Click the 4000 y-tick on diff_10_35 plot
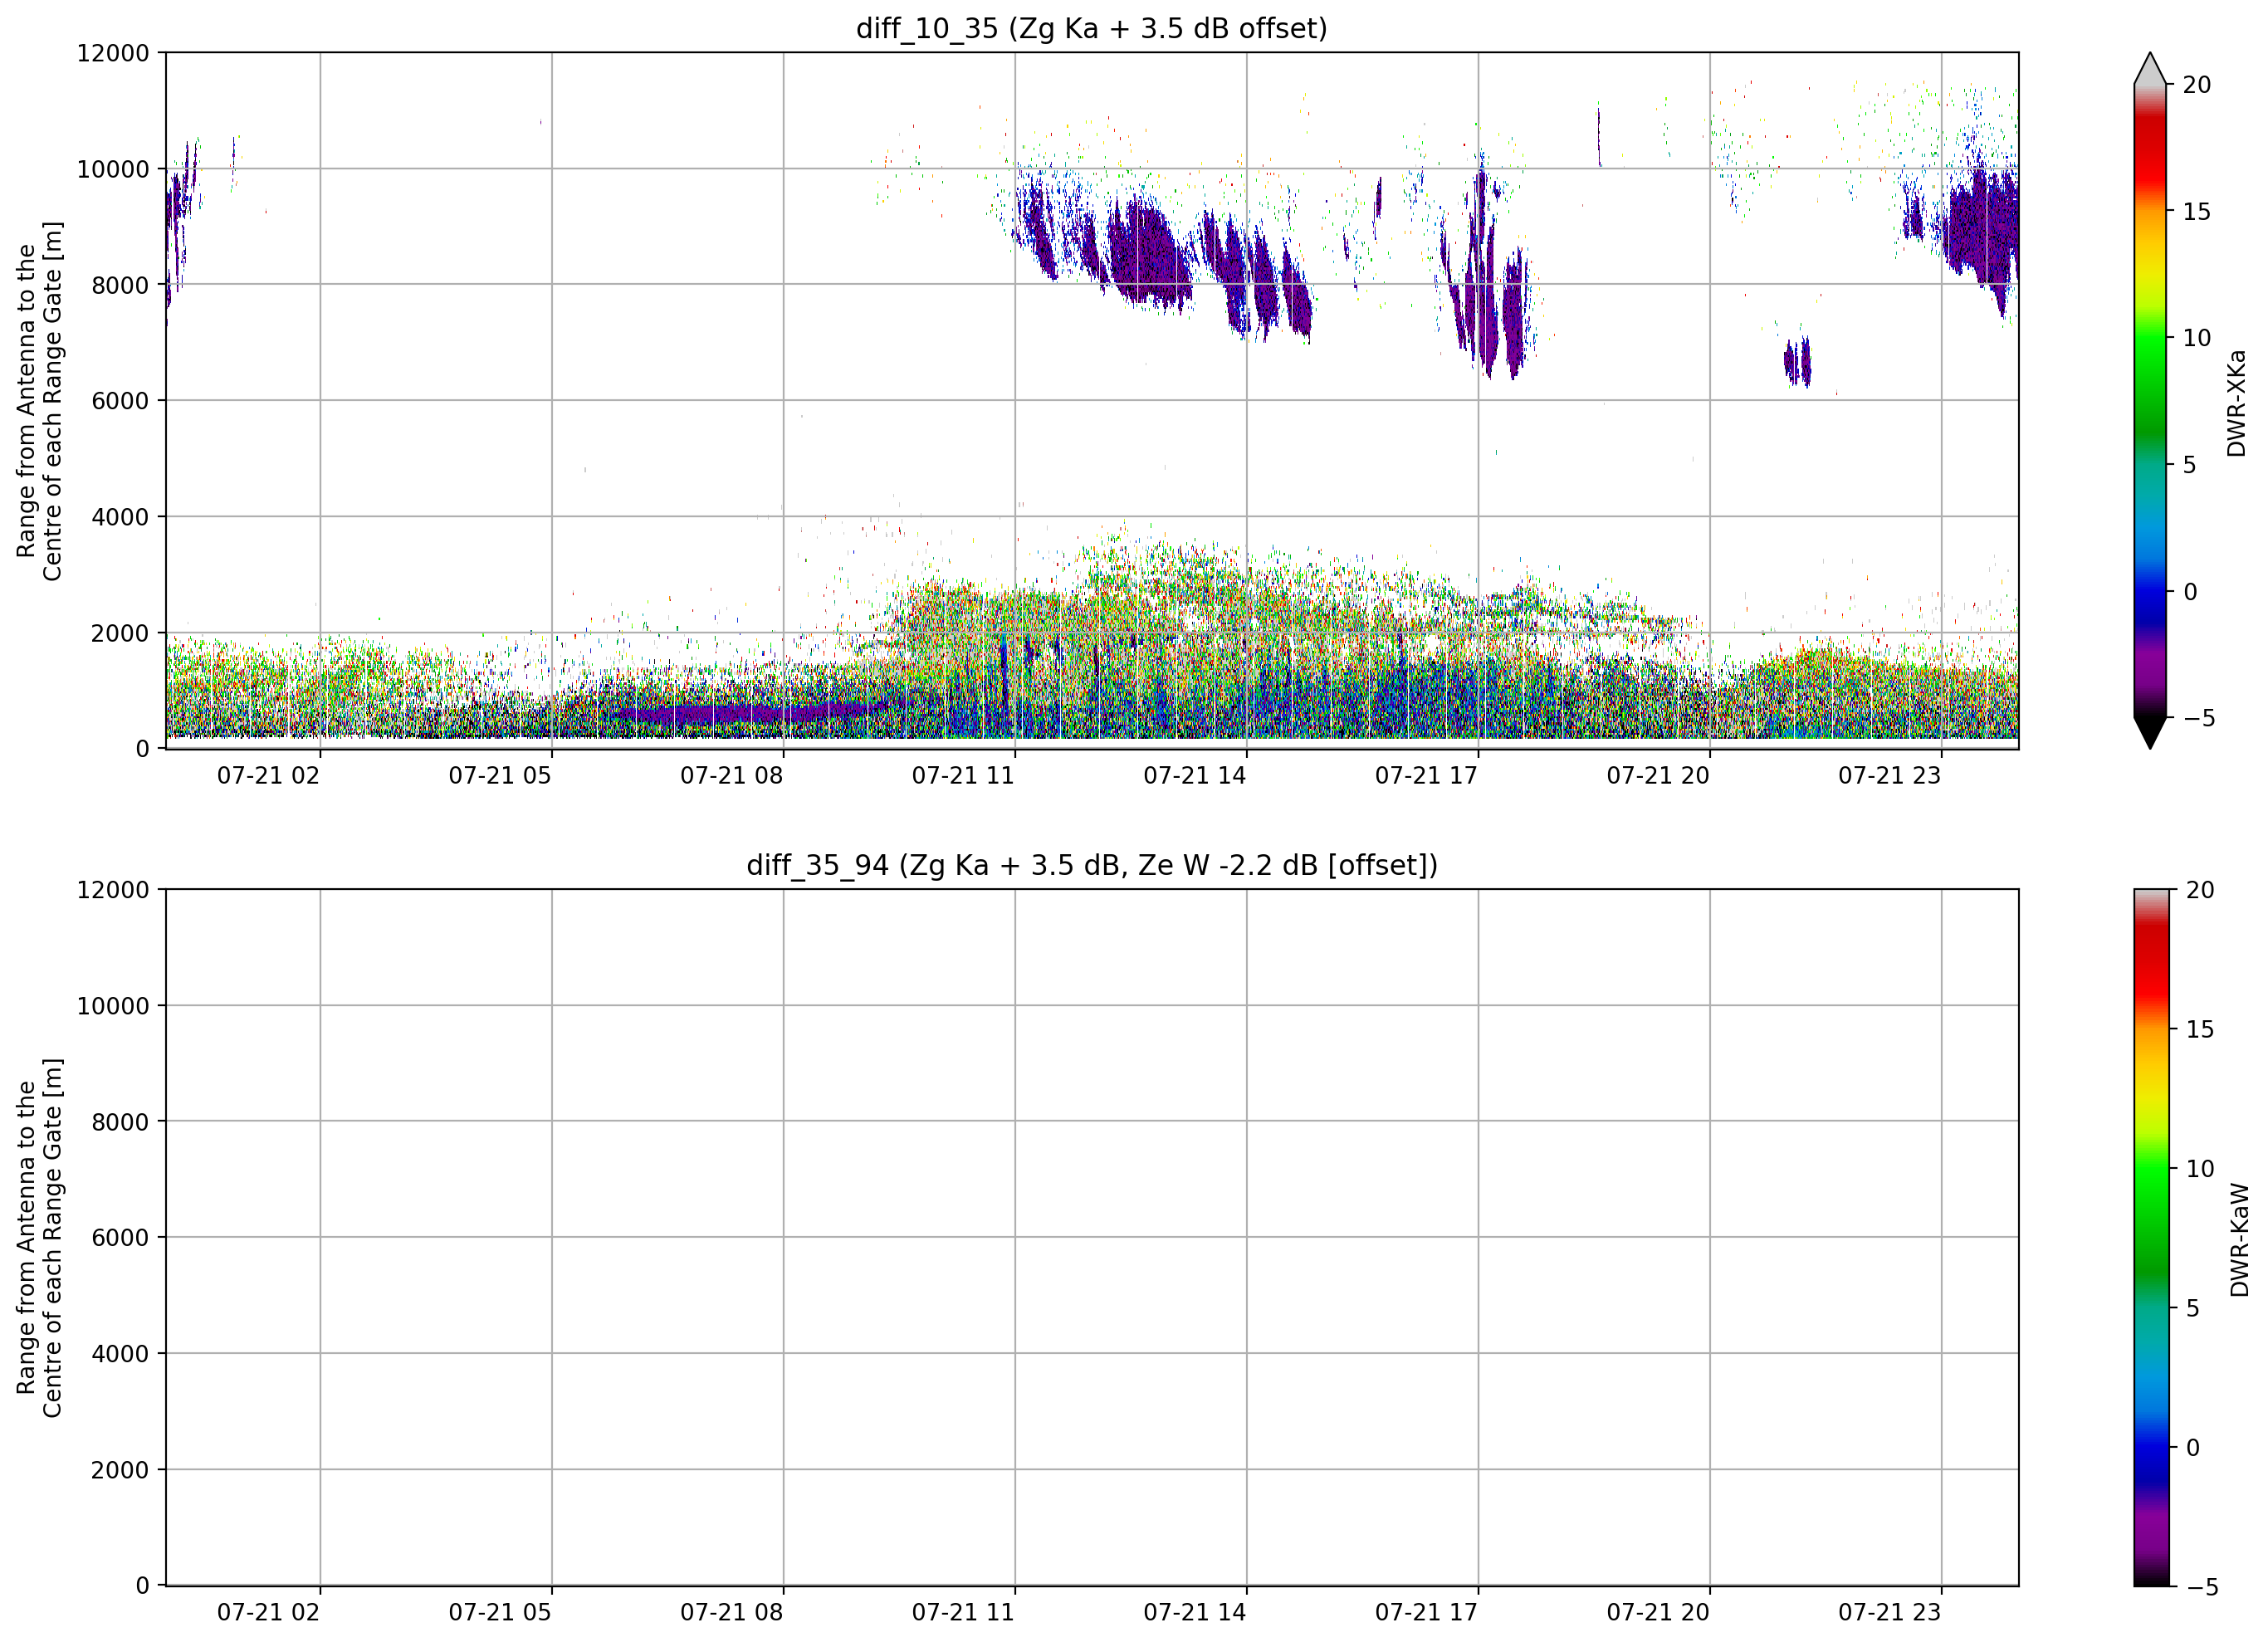Screen dimensions: 2268x1642 (x=120, y=517)
